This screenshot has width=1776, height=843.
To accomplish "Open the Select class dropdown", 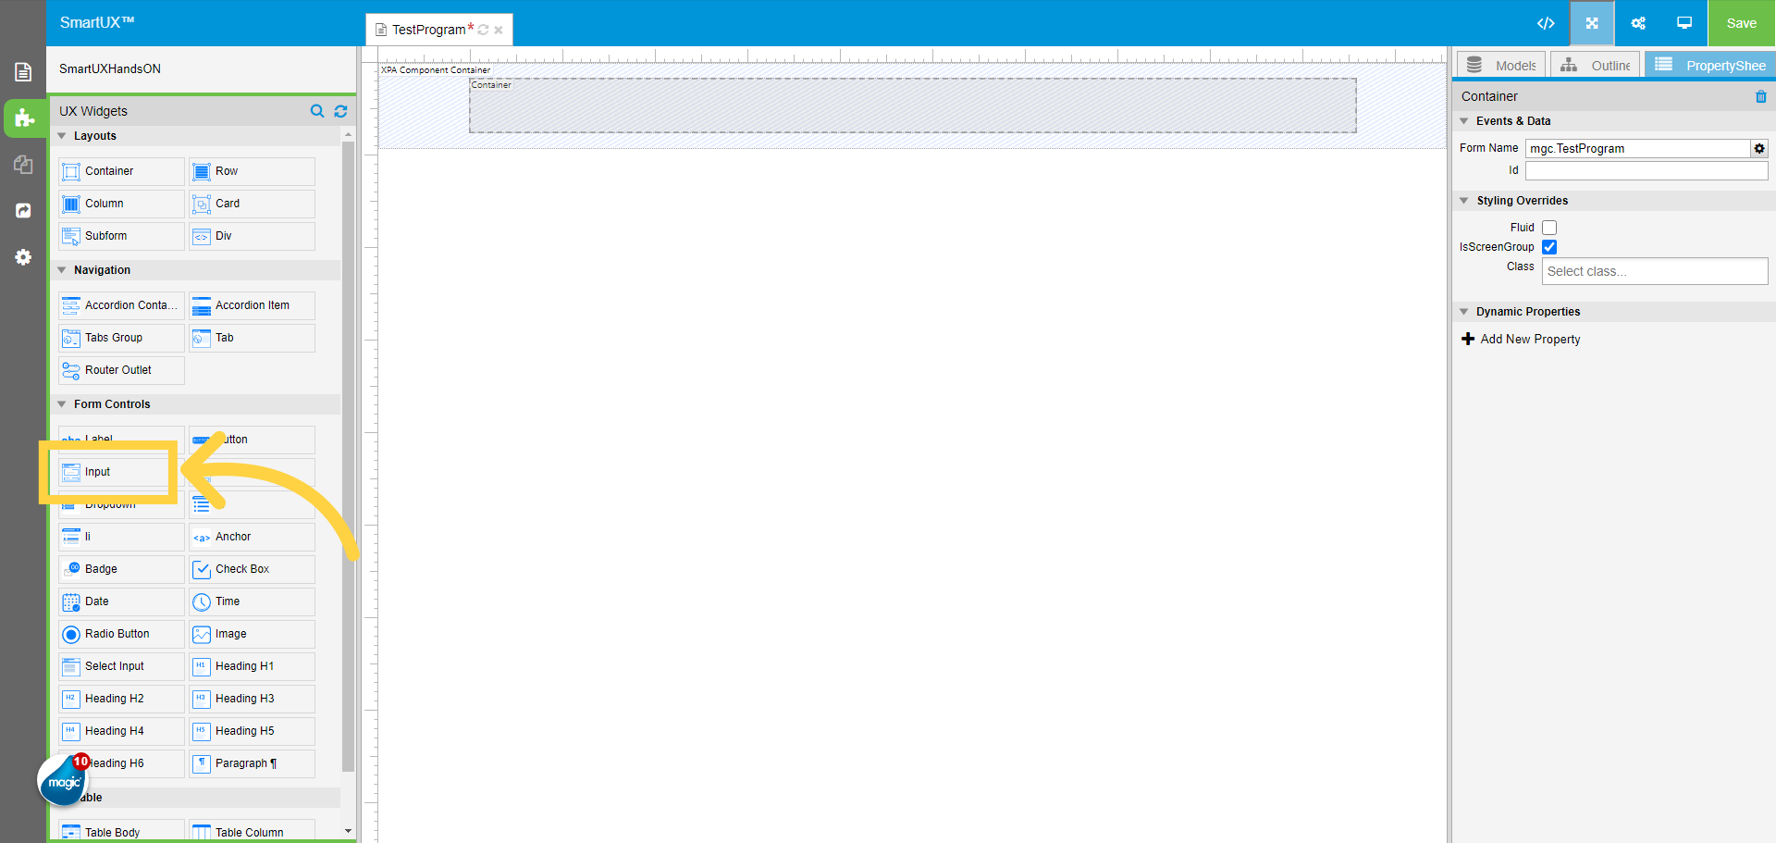I will tap(1654, 271).
